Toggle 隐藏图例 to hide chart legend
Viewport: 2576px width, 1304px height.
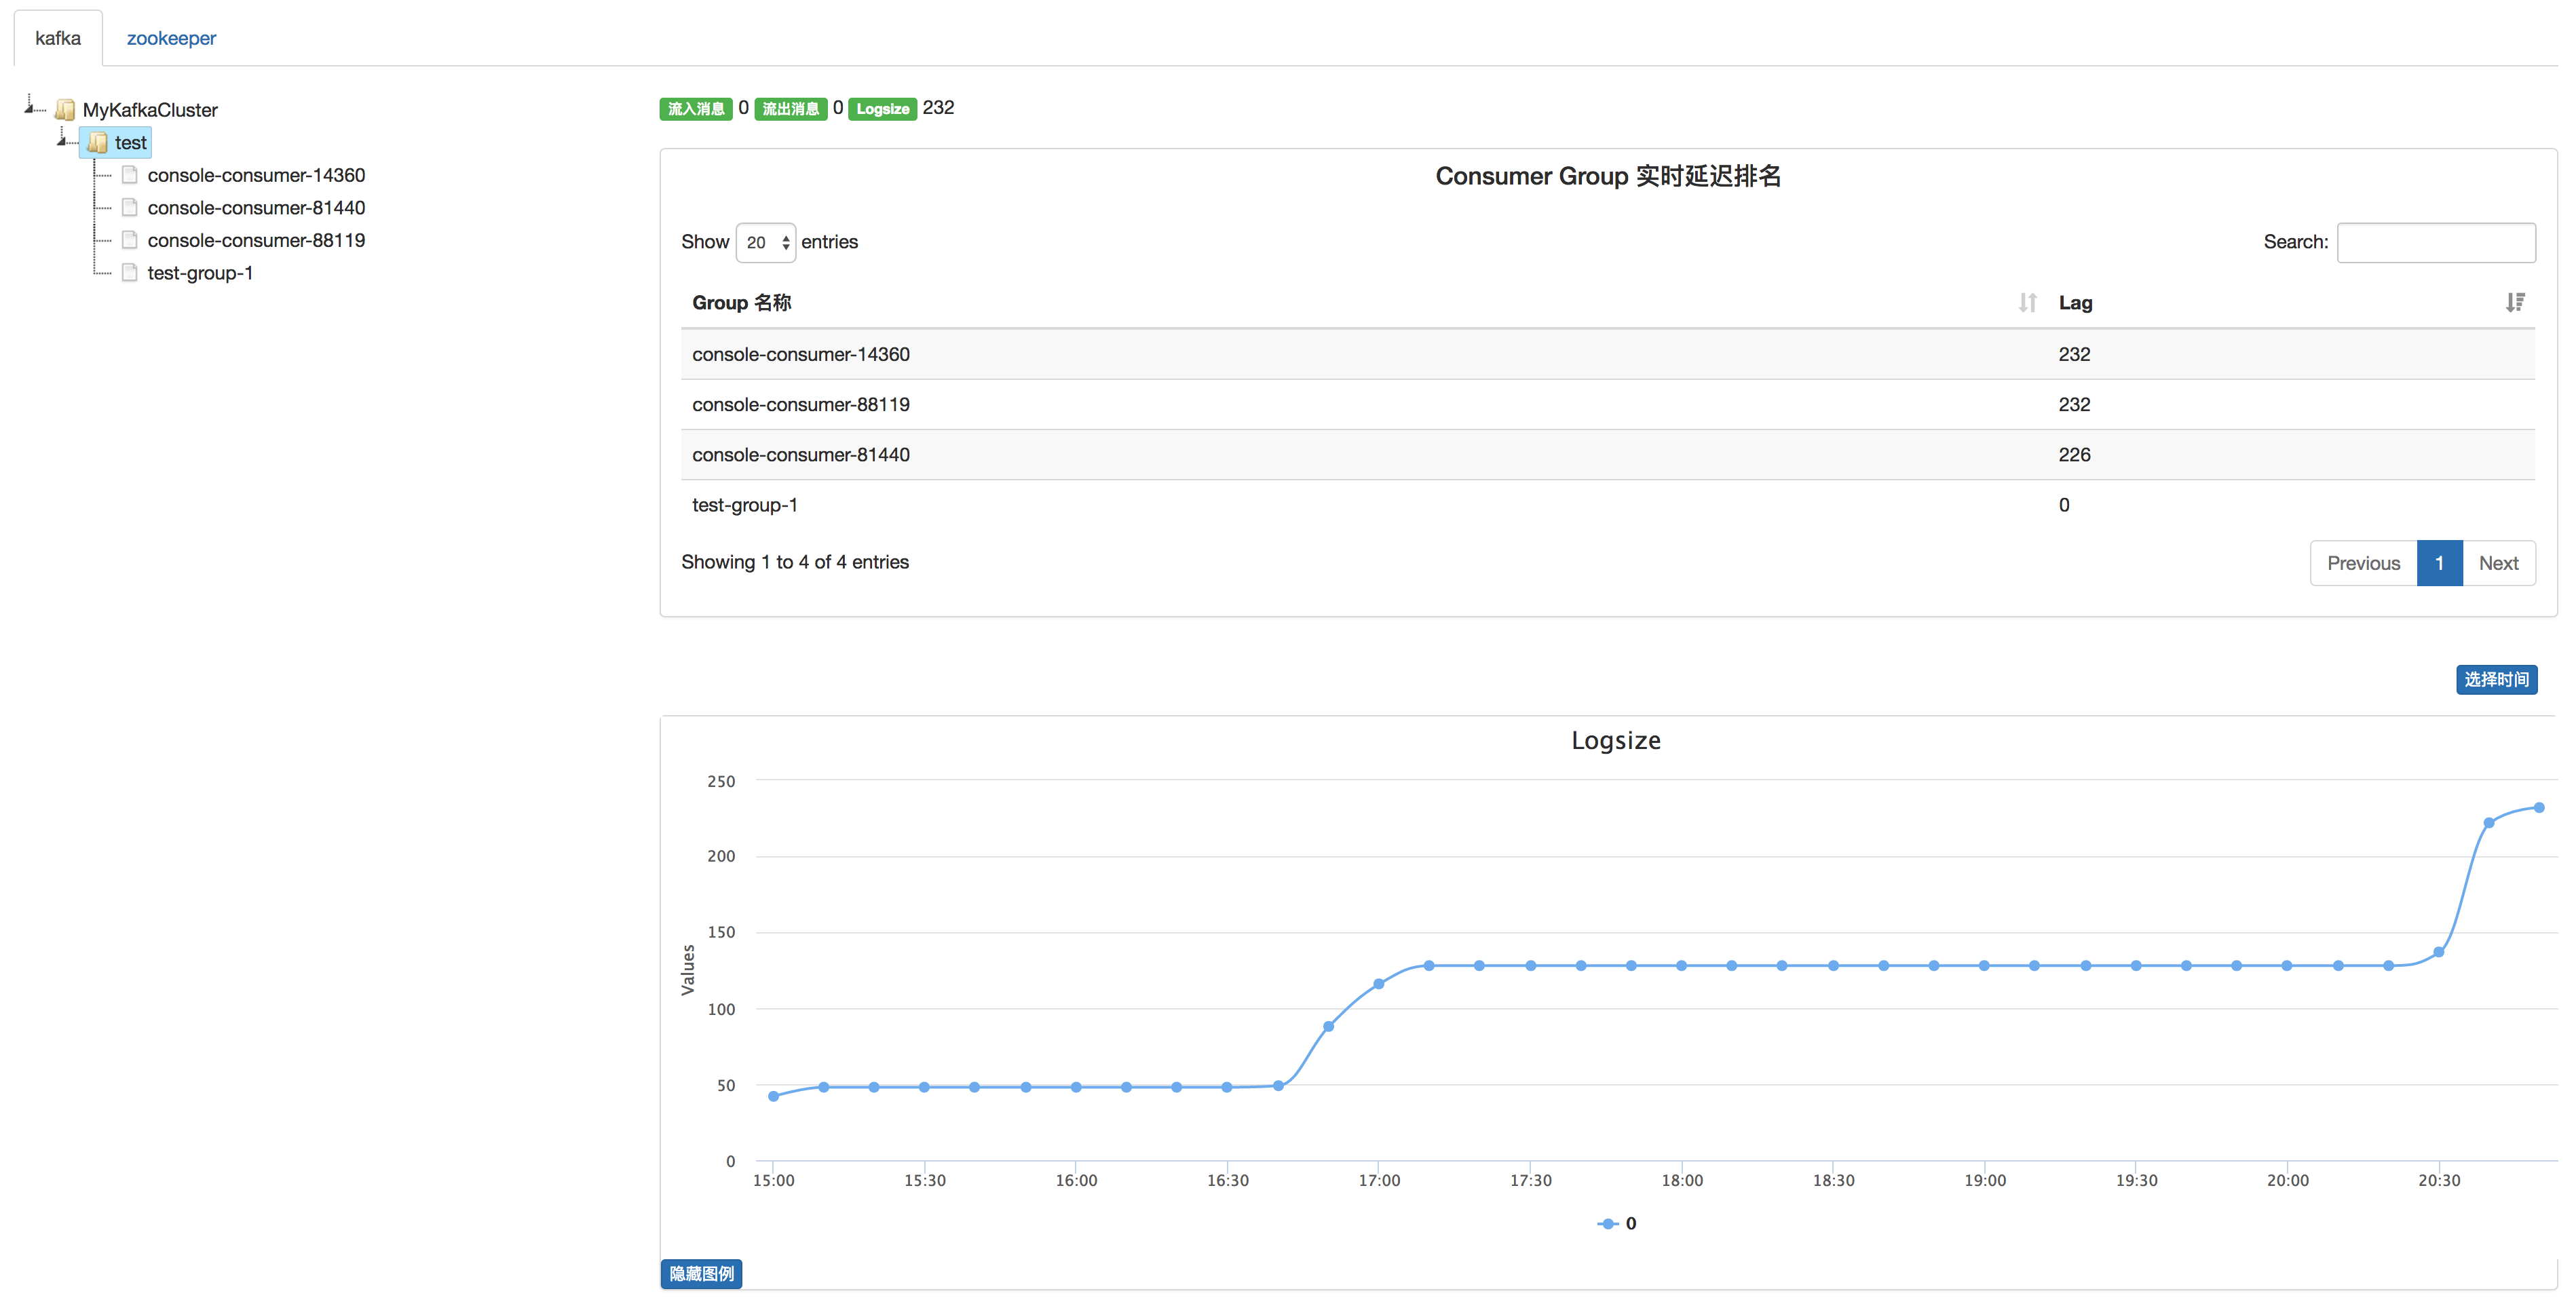(x=701, y=1273)
